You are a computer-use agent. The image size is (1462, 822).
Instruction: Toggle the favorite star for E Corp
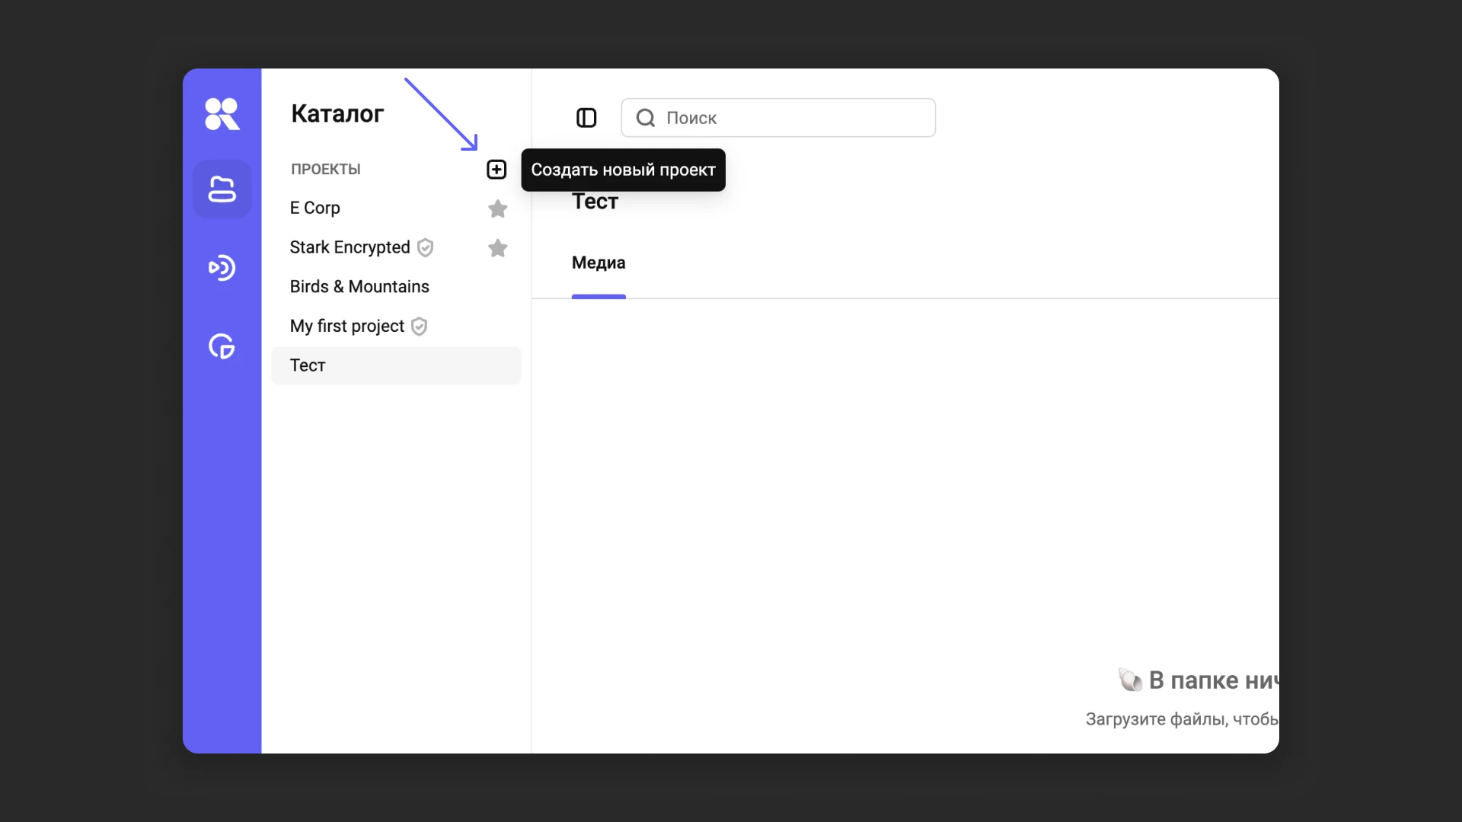[498, 209]
